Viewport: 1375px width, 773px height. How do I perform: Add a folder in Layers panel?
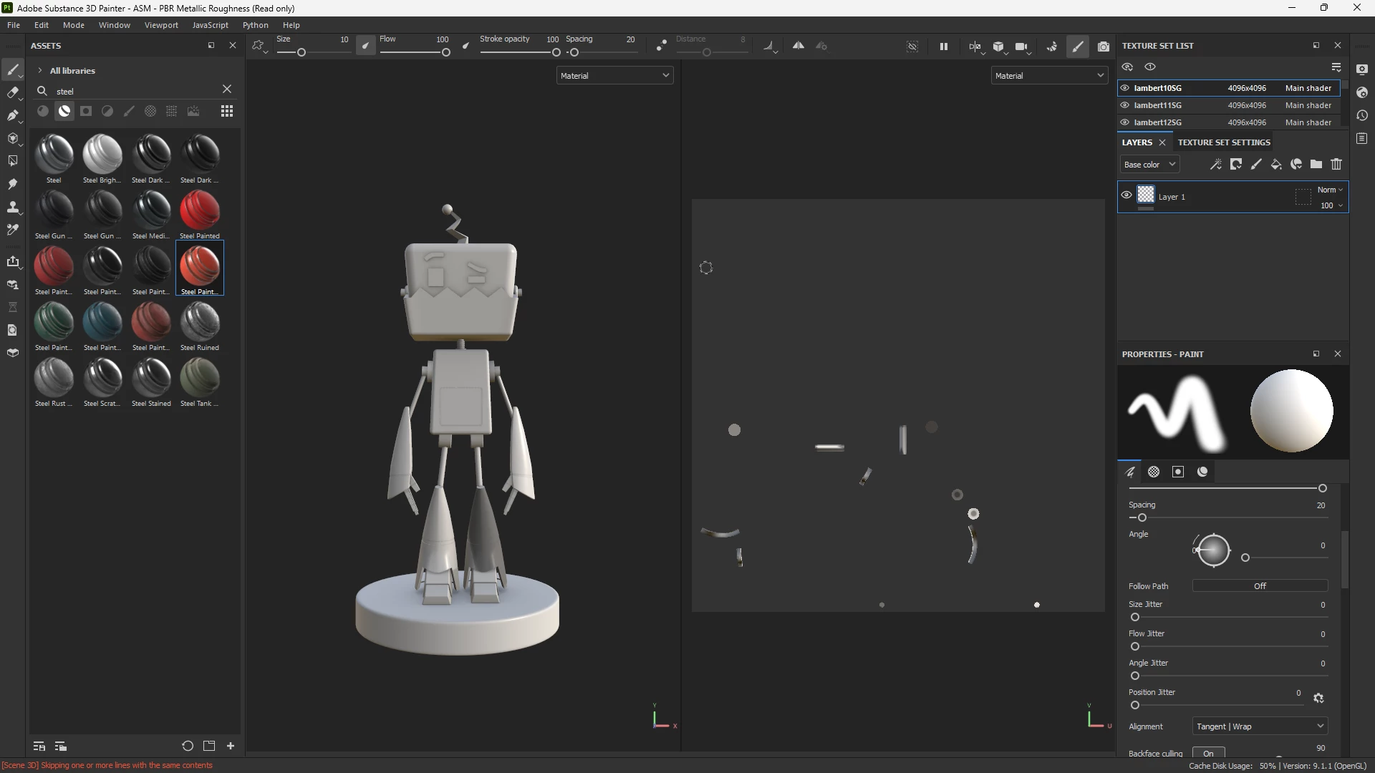1316,165
